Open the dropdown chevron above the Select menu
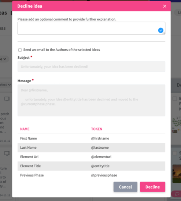Screen dimensions: 181x201 coord(4,59)
